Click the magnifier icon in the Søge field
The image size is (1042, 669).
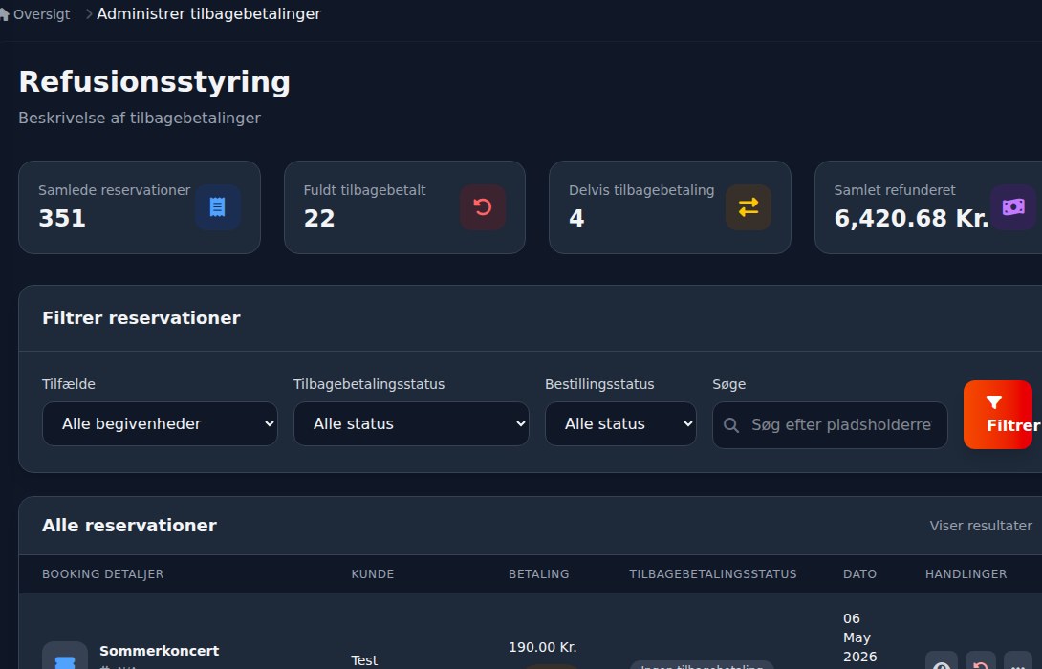pyautogui.click(x=731, y=425)
